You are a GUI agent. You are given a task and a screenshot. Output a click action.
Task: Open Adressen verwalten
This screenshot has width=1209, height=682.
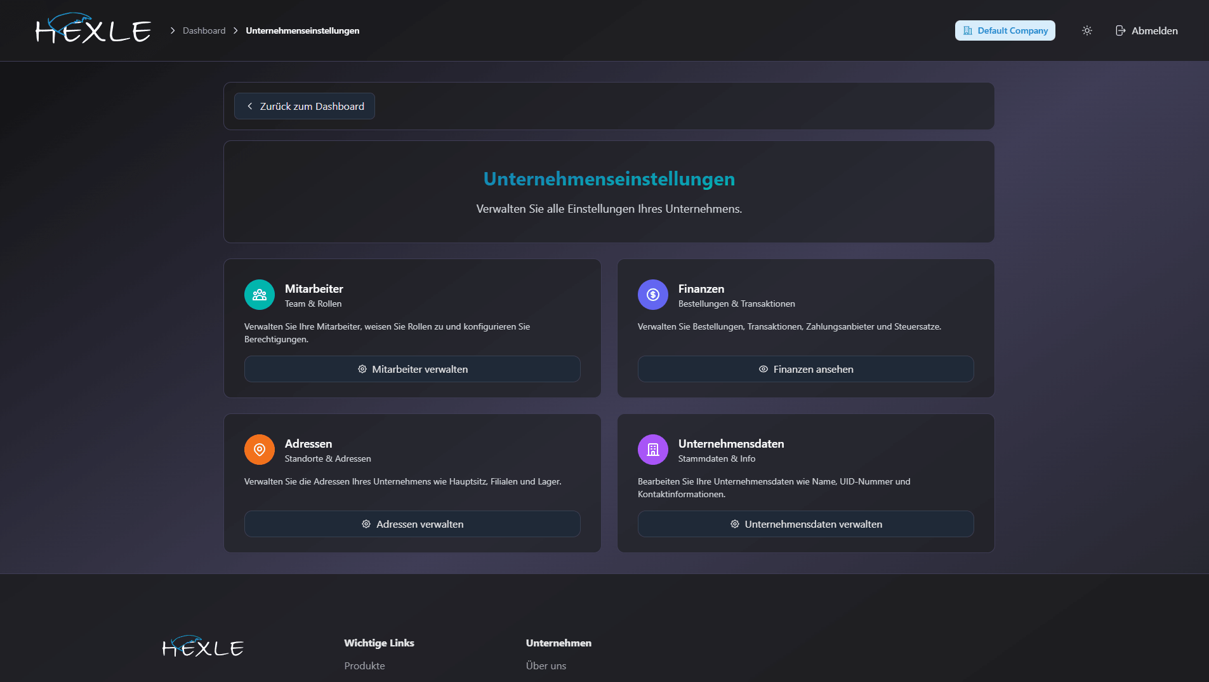(412, 524)
